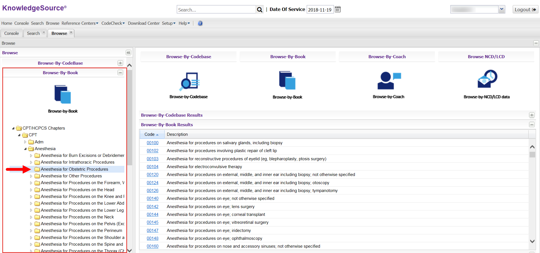Click into the Search input field

[x=216, y=10]
